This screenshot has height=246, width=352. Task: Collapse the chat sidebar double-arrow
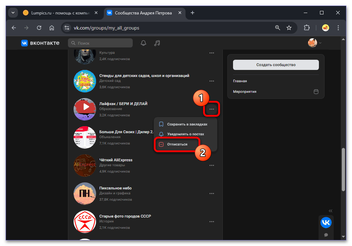331,211
